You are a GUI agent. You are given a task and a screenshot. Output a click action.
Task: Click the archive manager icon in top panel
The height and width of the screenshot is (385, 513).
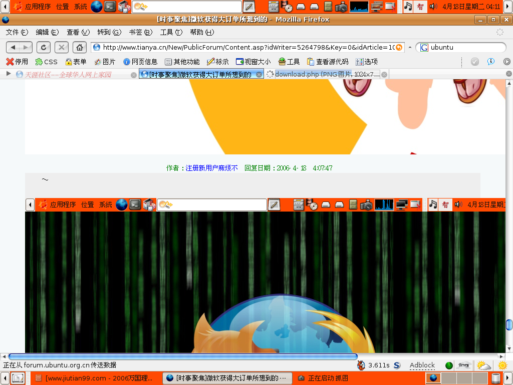328,7
